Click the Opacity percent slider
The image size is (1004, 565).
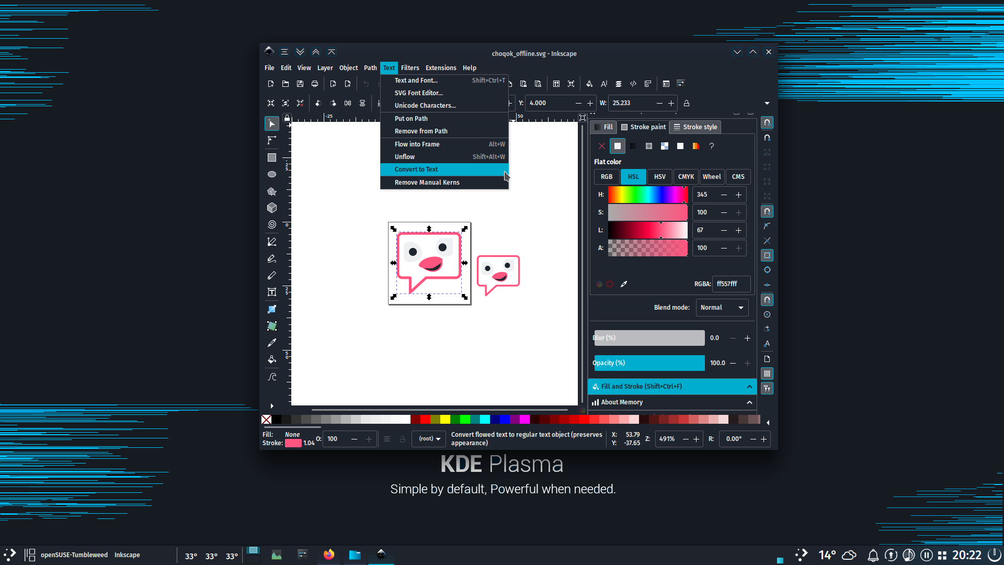[648, 363]
